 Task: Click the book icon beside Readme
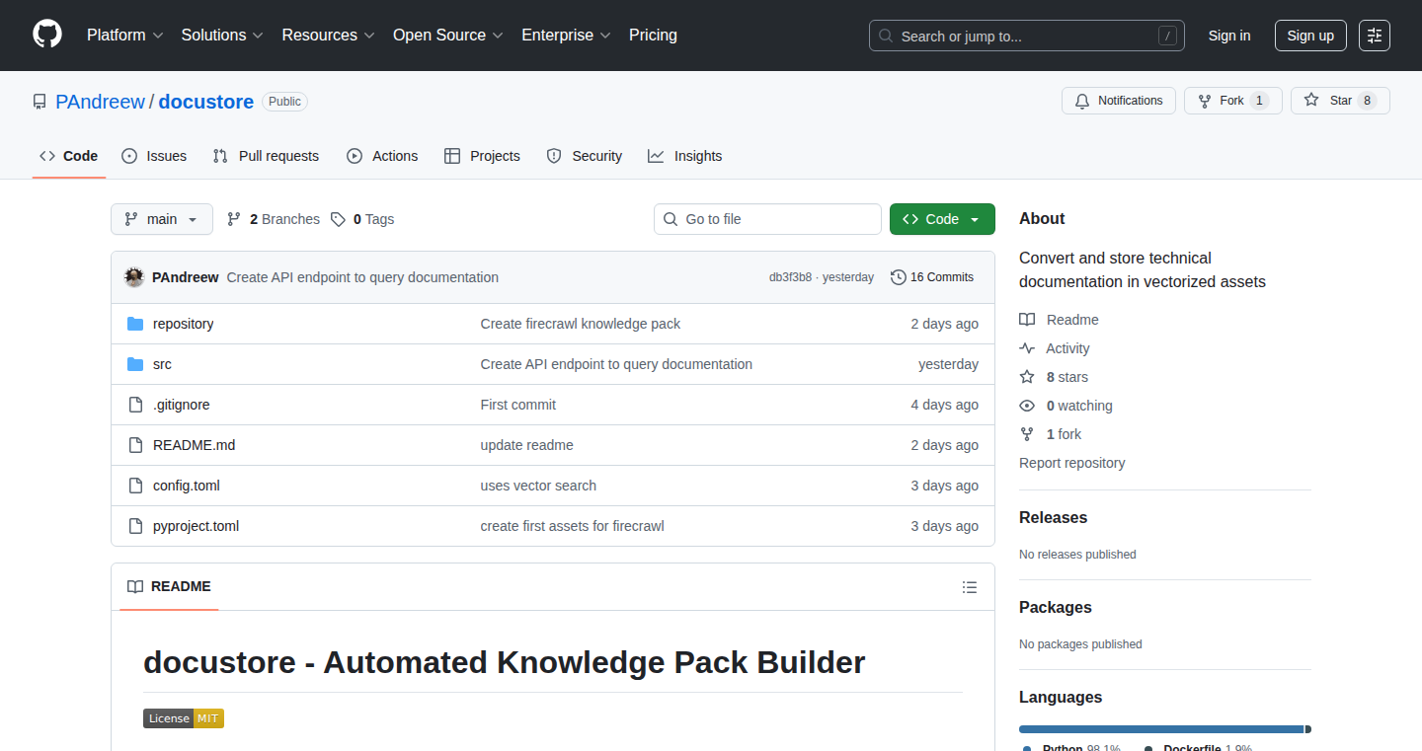point(1027,320)
